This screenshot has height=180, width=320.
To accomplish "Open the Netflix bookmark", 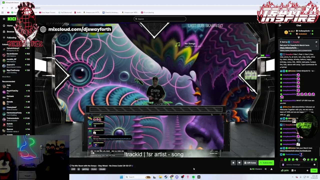I will click(x=78, y=12).
